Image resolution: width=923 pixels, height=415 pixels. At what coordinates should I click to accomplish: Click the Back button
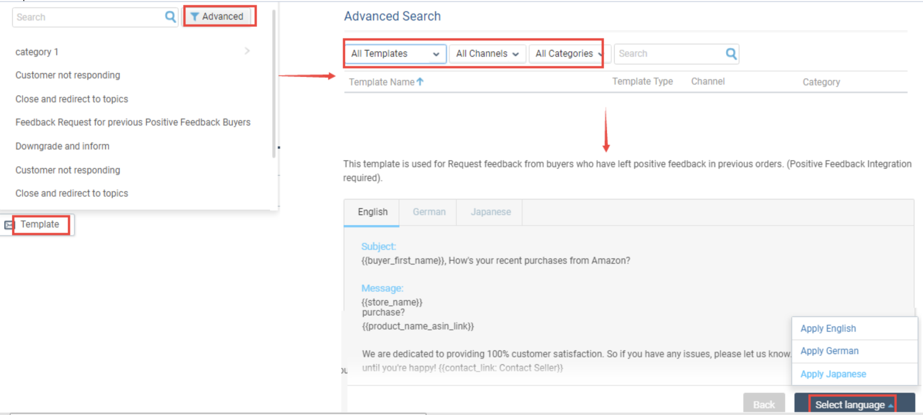(x=764, y=404)
